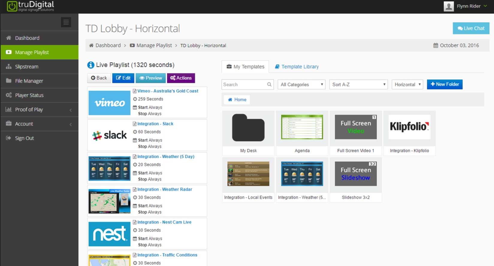Open Slipstream in the sidebar
The height and width of the screenshot is (266, 494).
tap(39, 66)
